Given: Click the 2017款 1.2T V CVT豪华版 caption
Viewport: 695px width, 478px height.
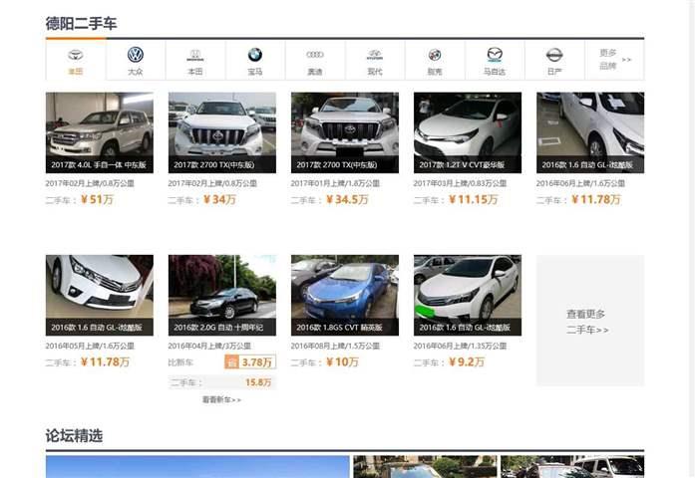Looking at the screenshot, I should (467, 164).
